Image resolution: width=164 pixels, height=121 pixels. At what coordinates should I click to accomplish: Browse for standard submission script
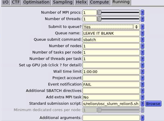pos(153,104)
